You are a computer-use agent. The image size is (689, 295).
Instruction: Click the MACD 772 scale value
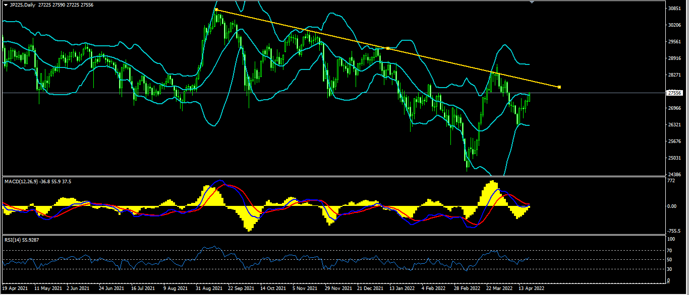(672, 180)
